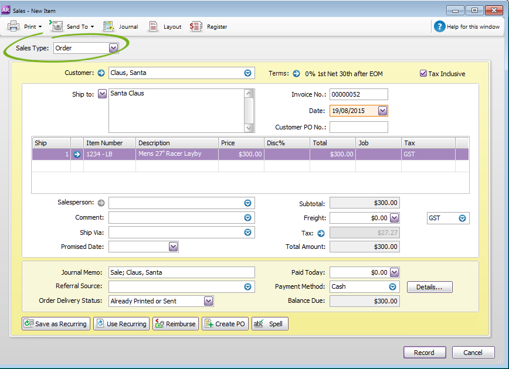Click the Customer PO No. field

[x=358, y=127]
